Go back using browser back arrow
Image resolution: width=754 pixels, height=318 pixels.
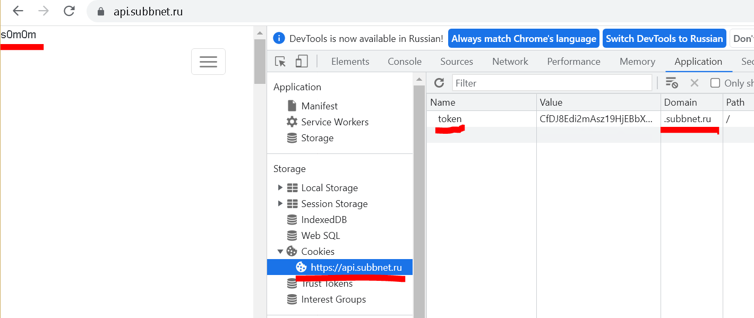[18, 11]
